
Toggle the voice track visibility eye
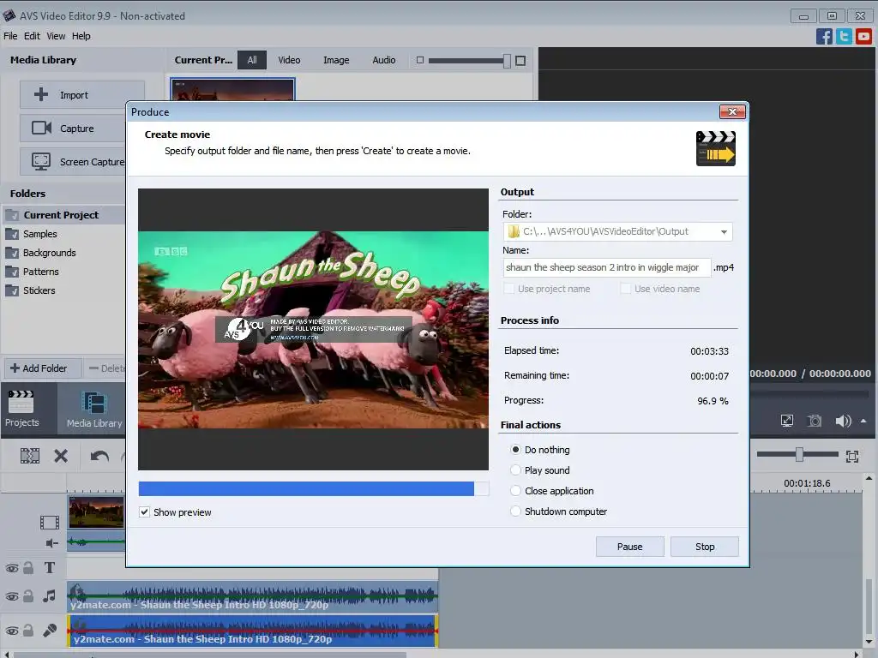12,631
